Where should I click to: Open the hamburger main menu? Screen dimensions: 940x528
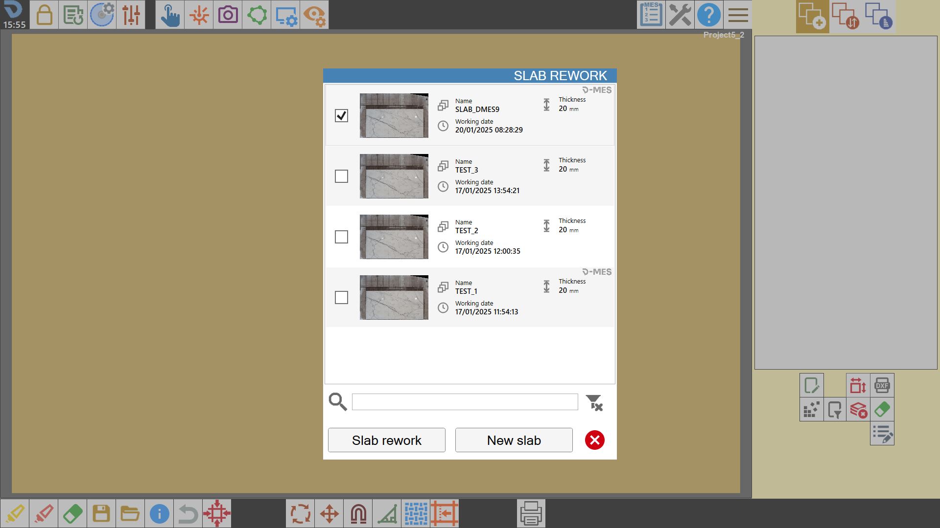[x=738, y=15]
